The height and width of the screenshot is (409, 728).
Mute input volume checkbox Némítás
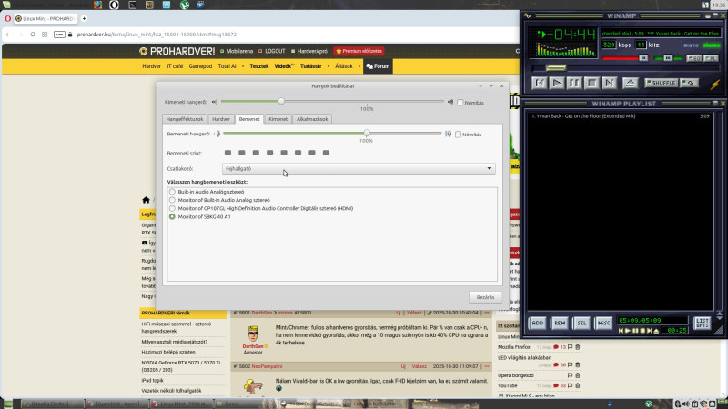pyautogui.click(x=459, y=135)
